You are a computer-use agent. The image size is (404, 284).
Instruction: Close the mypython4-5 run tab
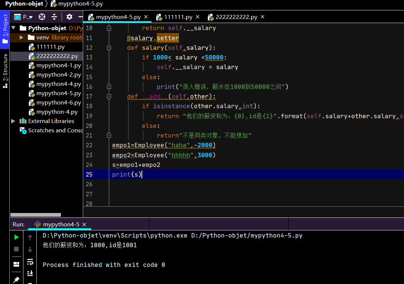pyautogui.click(x=84, y=225)
